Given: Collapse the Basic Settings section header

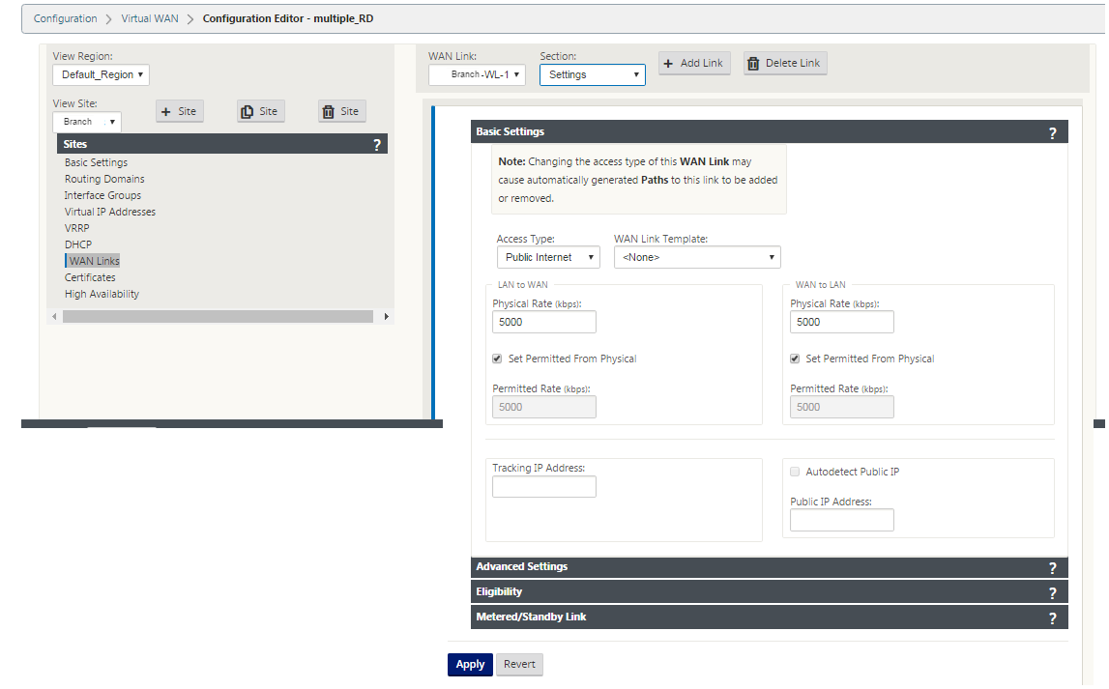Looking at the screenshot, I should [770, 132].
